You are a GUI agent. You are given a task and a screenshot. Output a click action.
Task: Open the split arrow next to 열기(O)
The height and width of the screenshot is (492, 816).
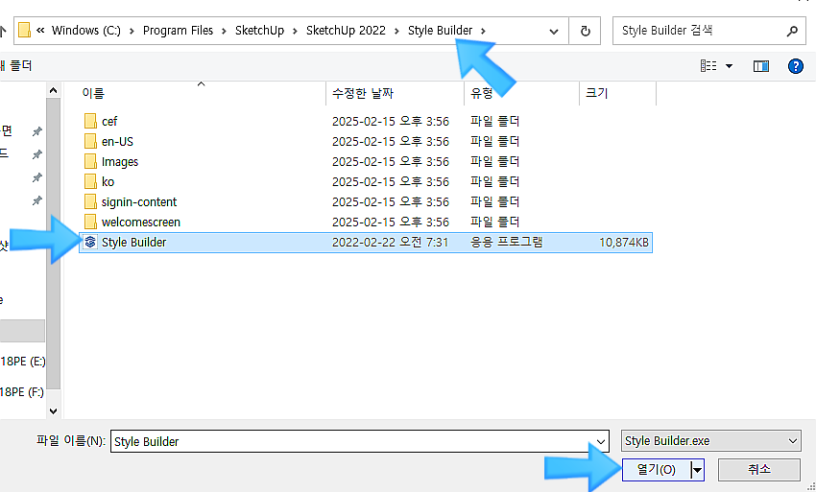click(x=697, y=470)
